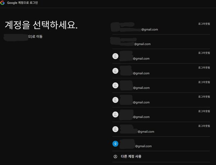Viewport: 216px width, 165px height.
Task: Select the blurred-avatar account without 로그아웃됨 label
Action: 161,42
